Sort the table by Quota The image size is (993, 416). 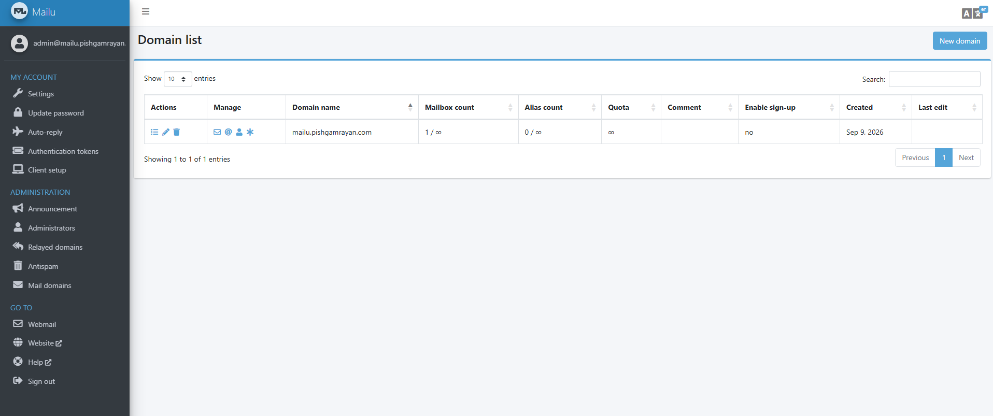click(x=631, y=107)
